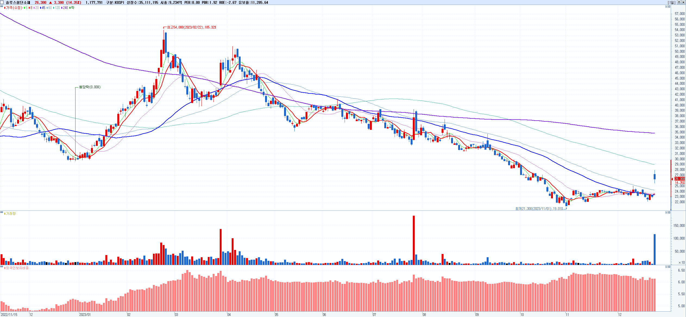
Task: Open the price pane's top-left menu handle
Action: click(2, 6)
